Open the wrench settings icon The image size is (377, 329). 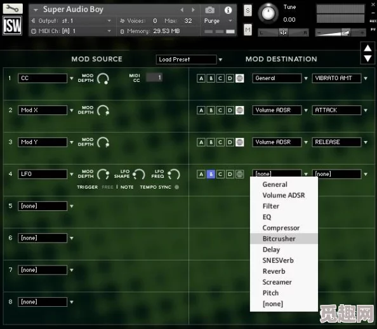(13, 9)
